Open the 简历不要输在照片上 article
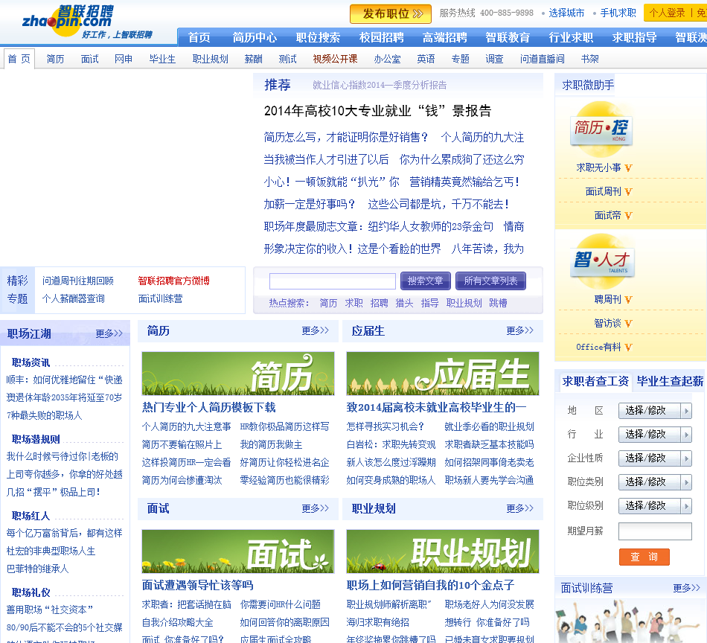 click(182, 444)
